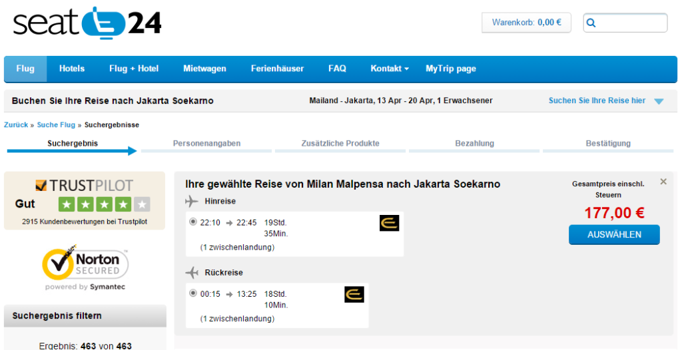This screenshot has width=682, height=350.
Task: Click '18Std. 10Min.' return duration
Action: click(276, 299)
